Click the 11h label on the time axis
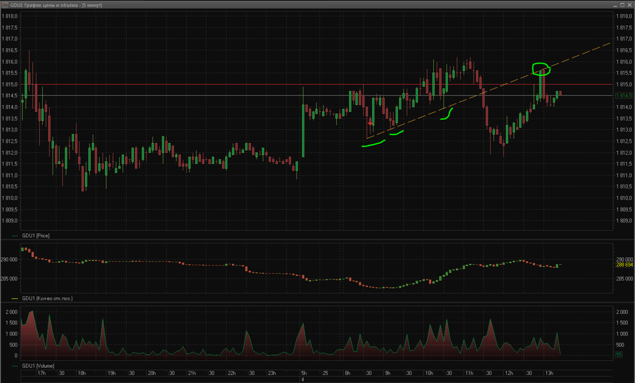The width and height of the screenshot is (635, 383). tap(469, 373)
